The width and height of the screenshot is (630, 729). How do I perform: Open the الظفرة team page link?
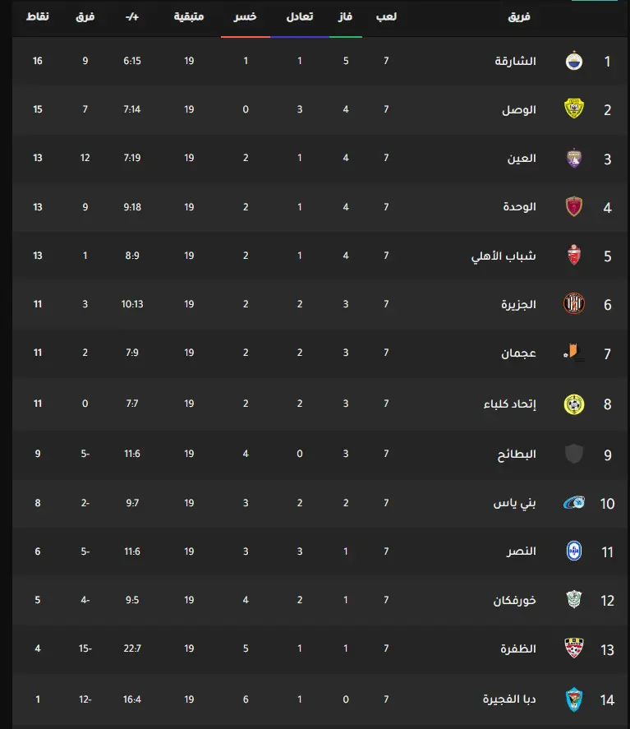[x=518, y=648]
